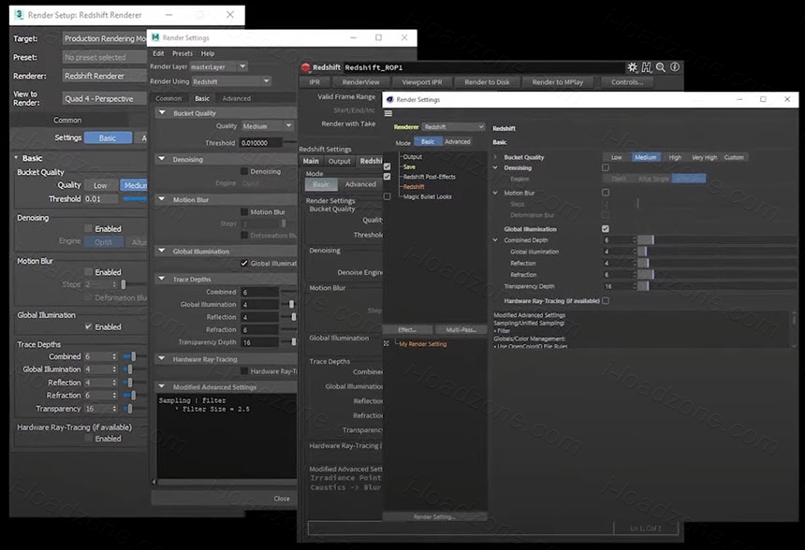This screenshot has height=550, width=805.
Task: Open the Render Layer masterLayer dropdown in Maya
Action: tap(219, 66)
